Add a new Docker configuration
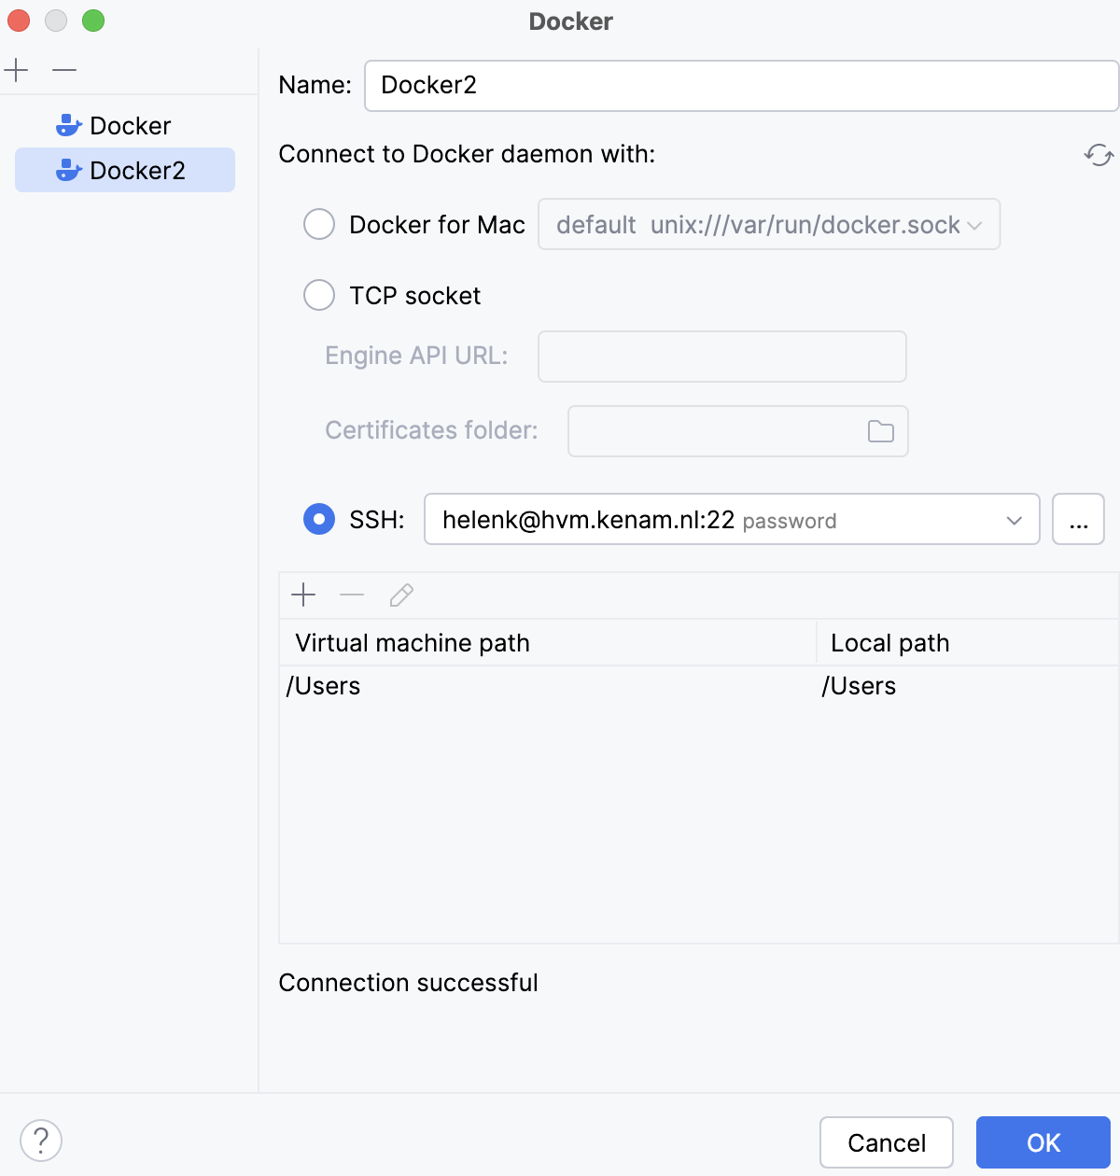Viewport: 1120px width, 1176px height. (15, 69)
